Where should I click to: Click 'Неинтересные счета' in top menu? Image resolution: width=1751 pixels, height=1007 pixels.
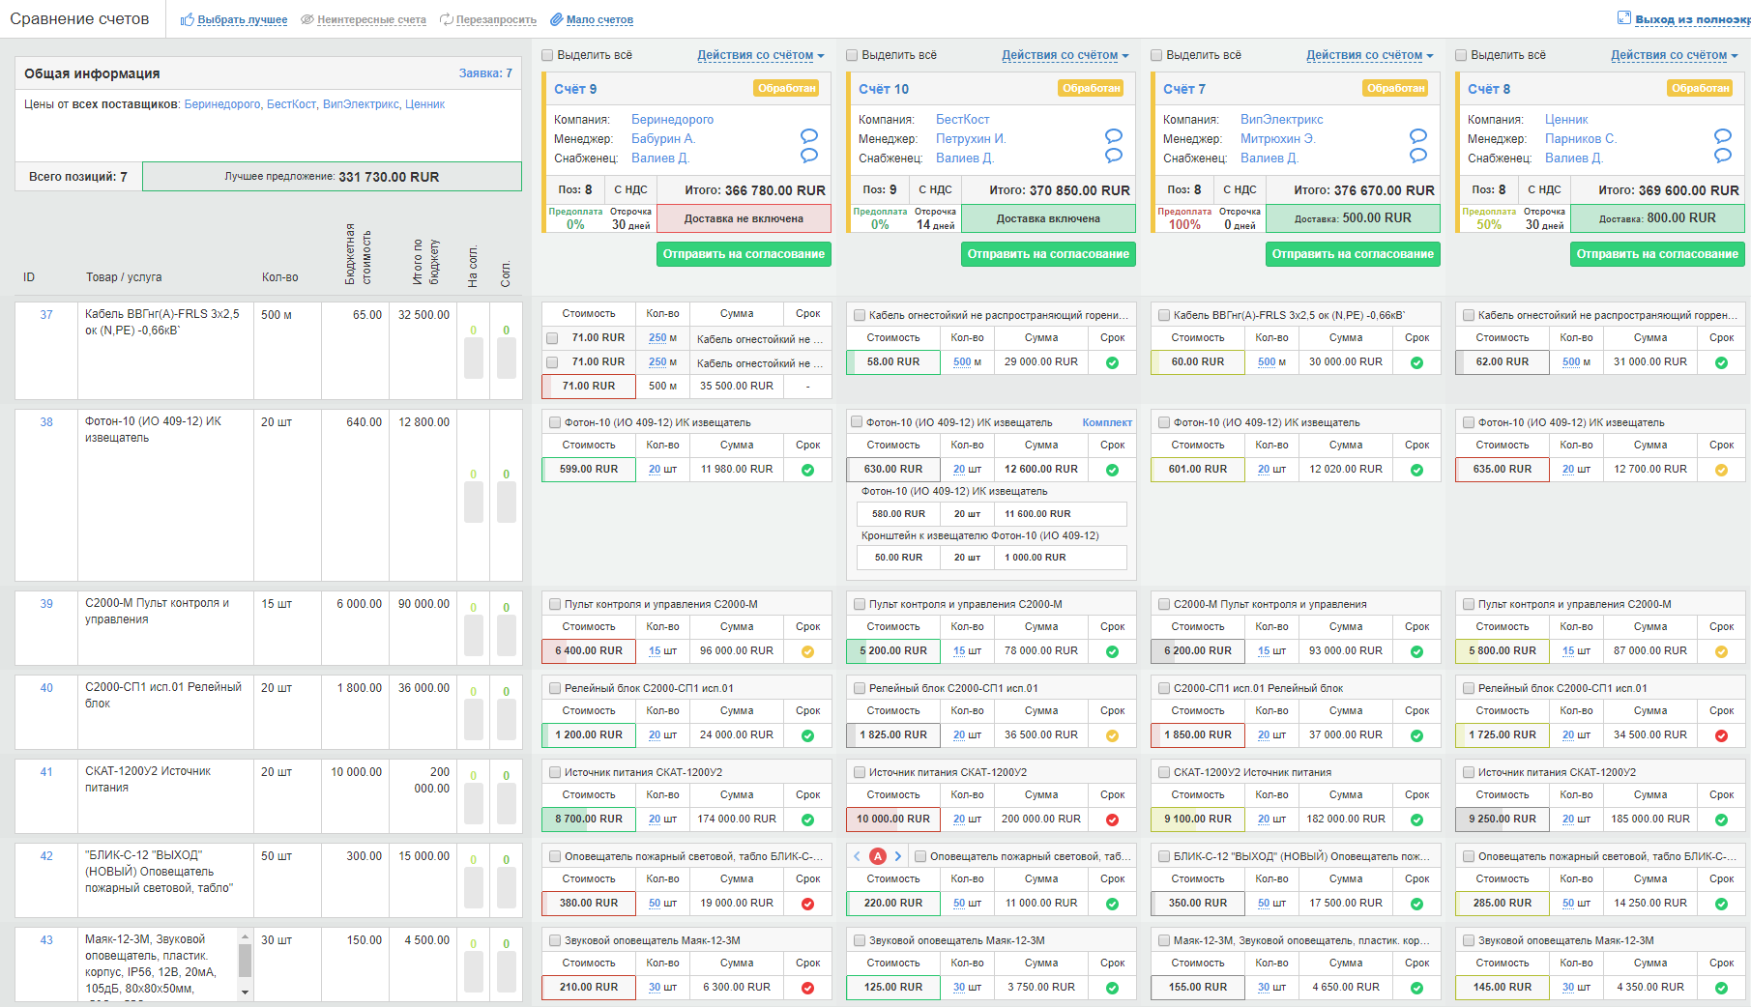(371, 19)
